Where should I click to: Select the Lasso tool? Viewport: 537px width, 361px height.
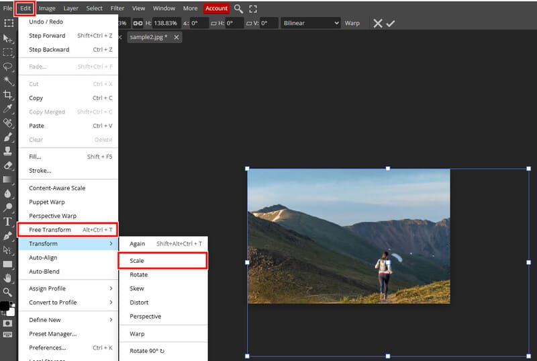coord(7,67)
